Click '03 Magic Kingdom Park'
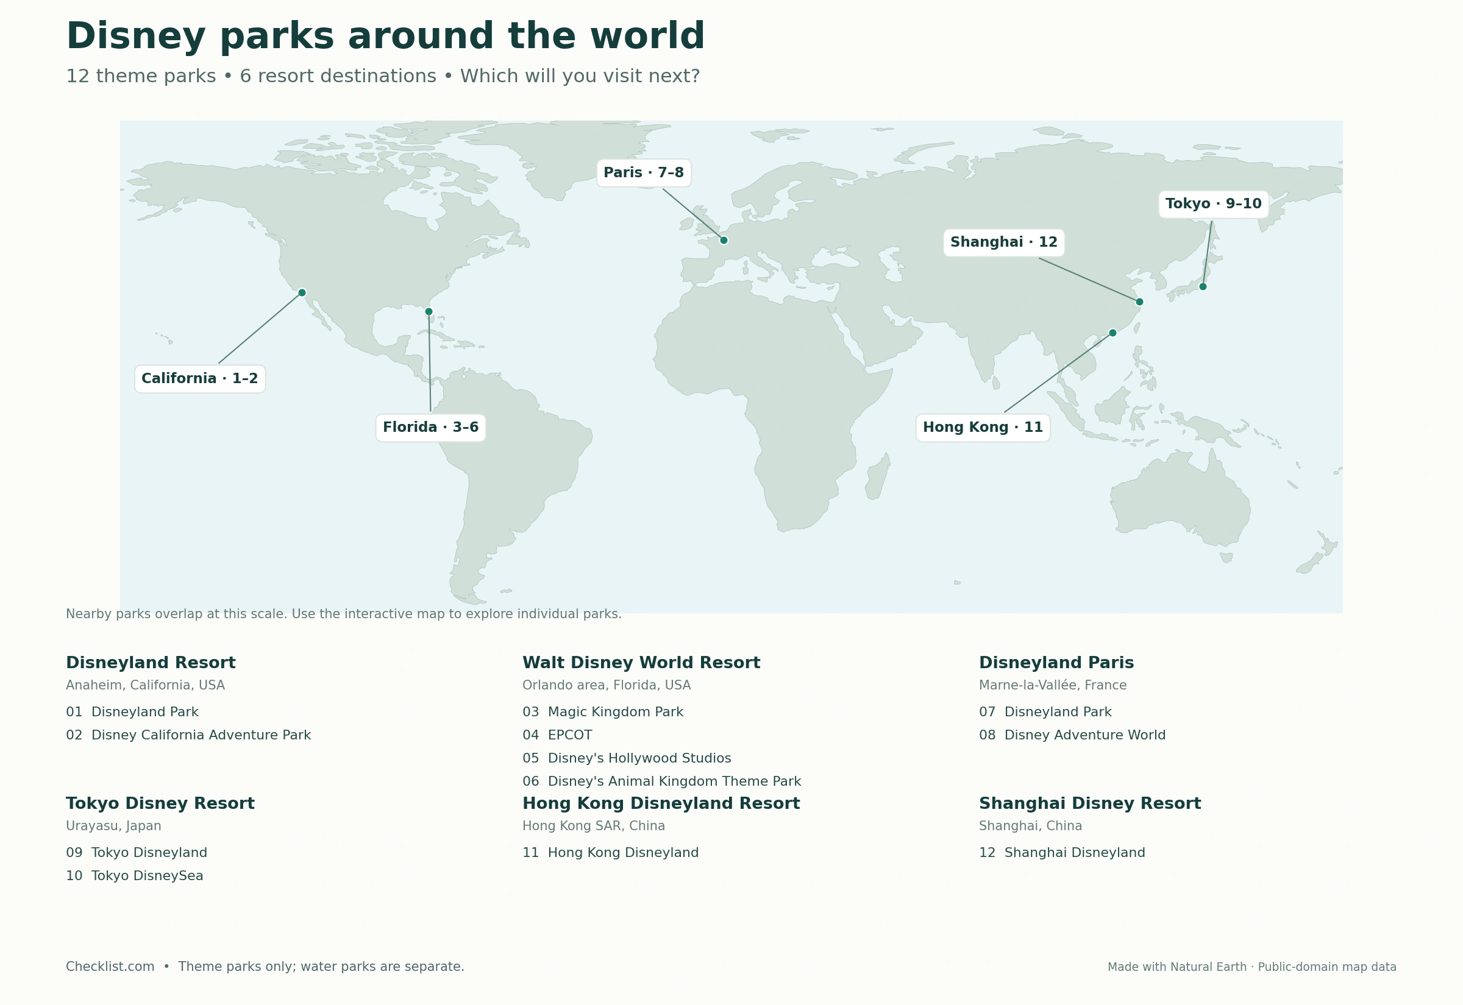1463x1005 pixels. [x=603, y=712]
